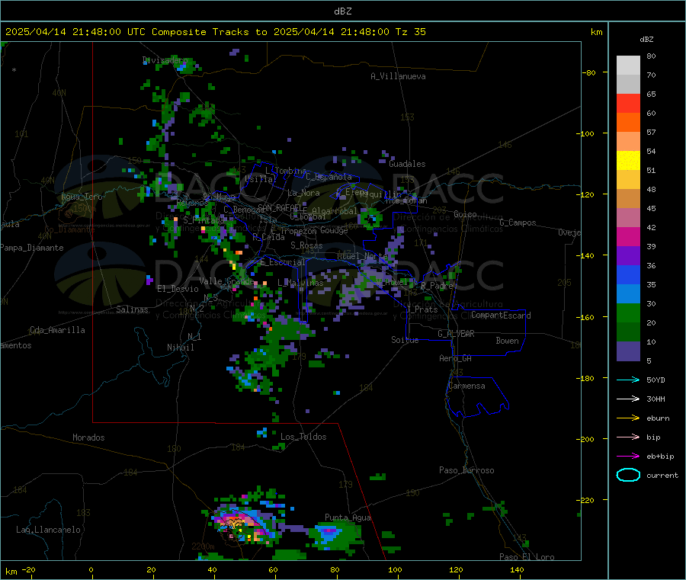
Task: Click the CompantEscard map label
Action: coord(501,316)
